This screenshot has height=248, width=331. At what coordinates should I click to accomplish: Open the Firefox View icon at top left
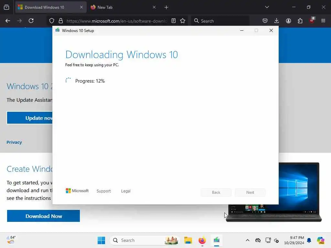(x=6, y=7)
